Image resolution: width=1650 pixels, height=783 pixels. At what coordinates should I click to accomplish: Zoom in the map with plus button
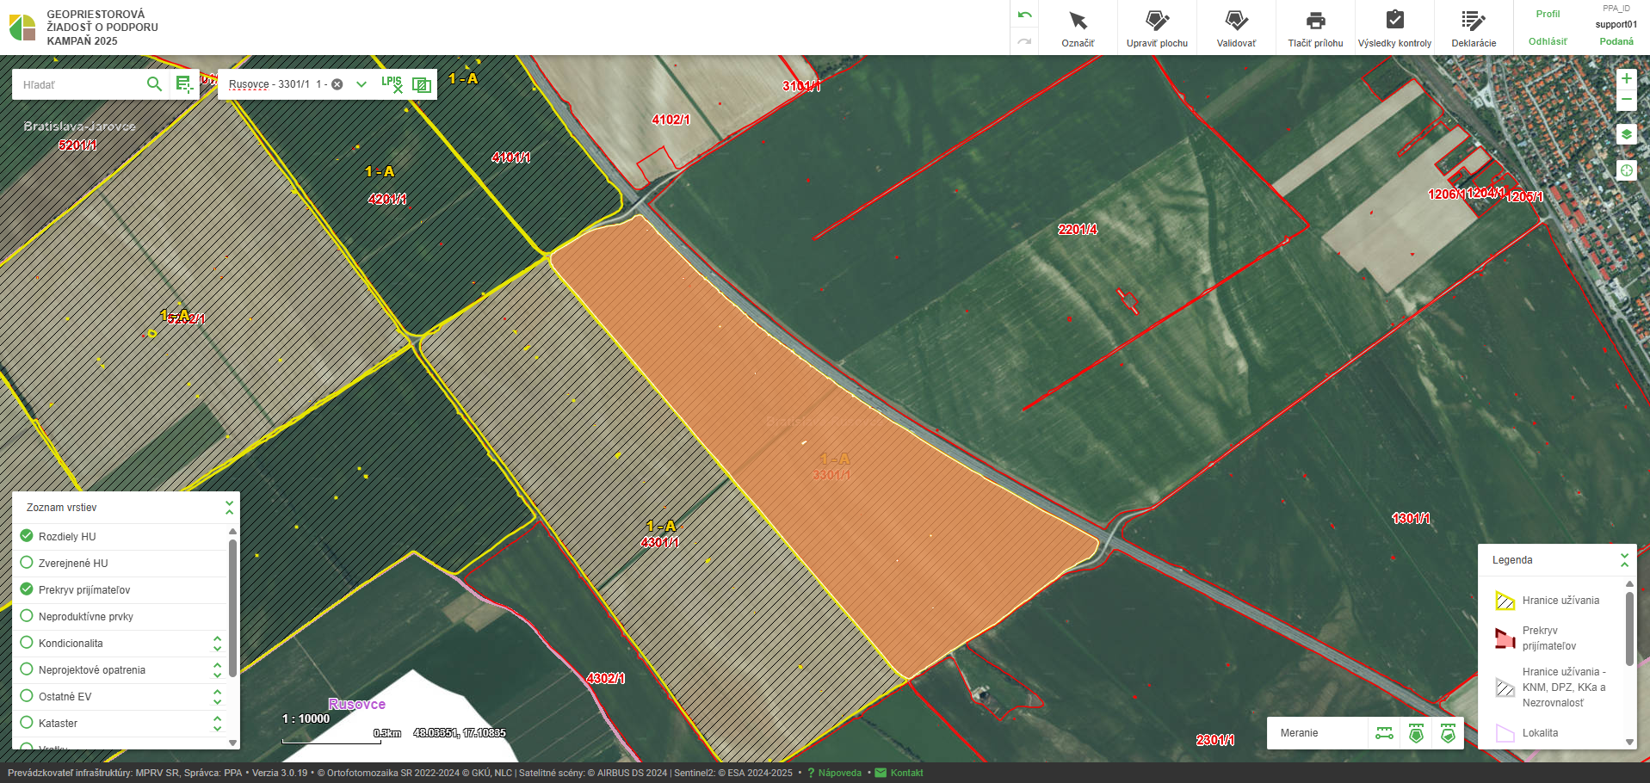pos(1626,79)
